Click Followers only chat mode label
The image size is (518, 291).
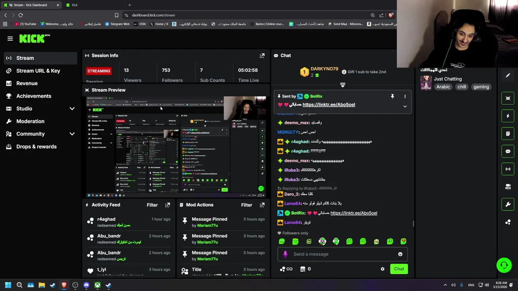(x=295, y=233)
